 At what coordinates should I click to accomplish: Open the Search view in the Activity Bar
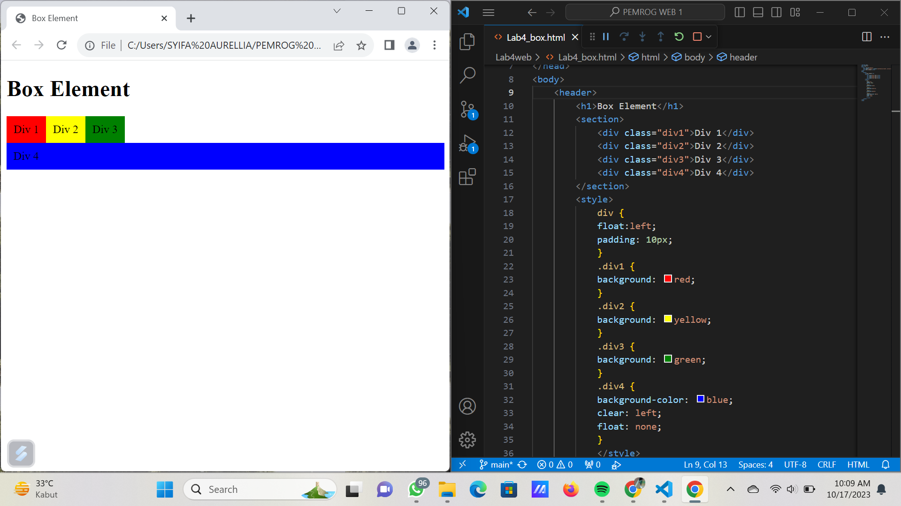coord(468,74)
